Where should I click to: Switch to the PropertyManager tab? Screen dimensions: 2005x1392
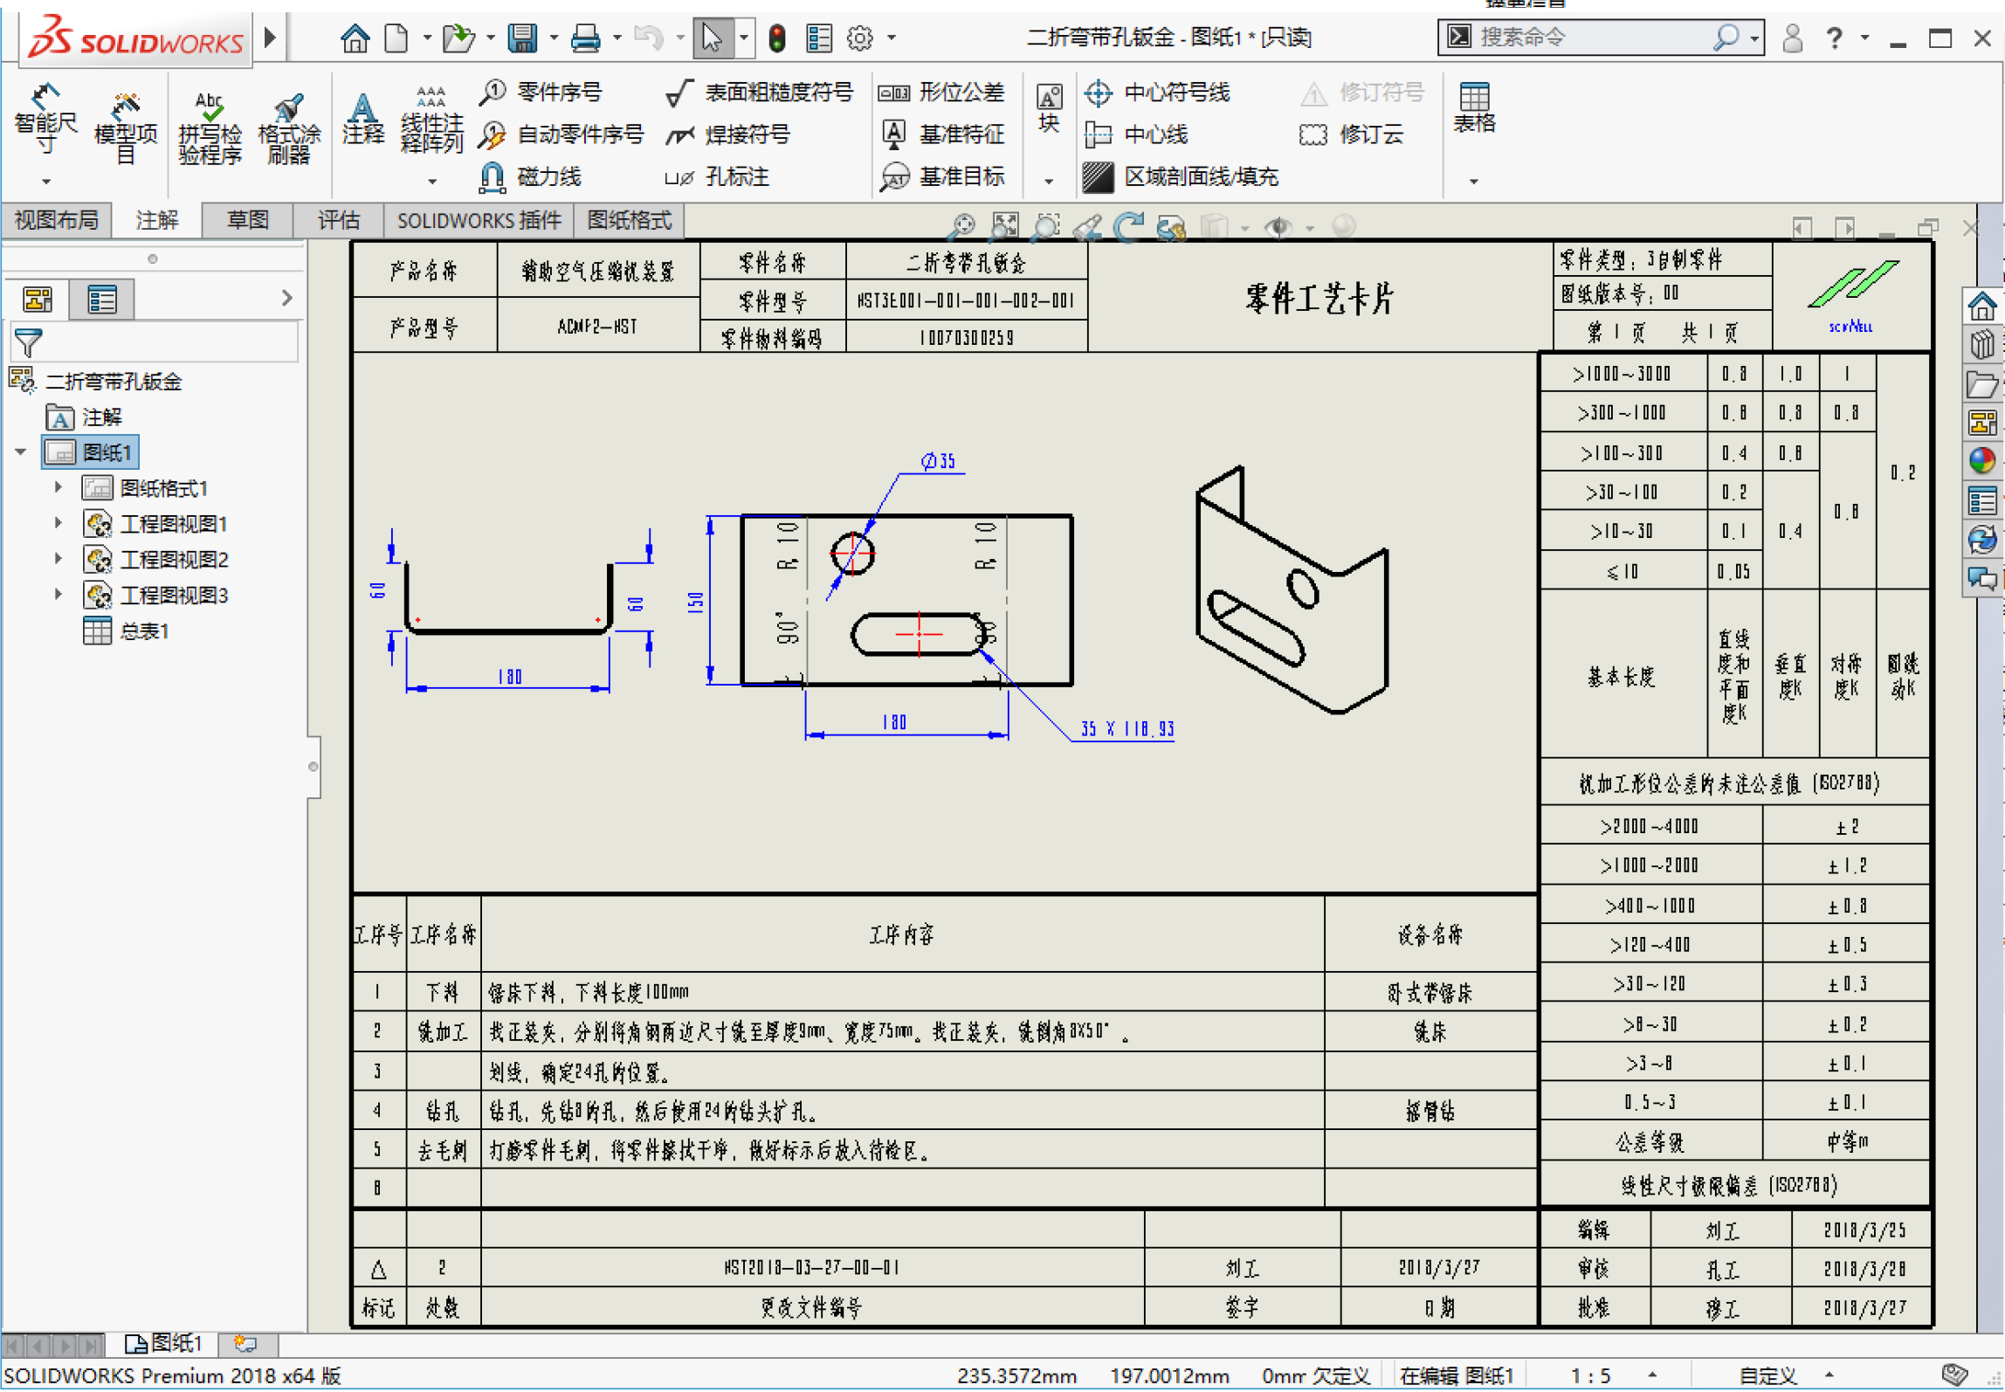pos(101,300)
